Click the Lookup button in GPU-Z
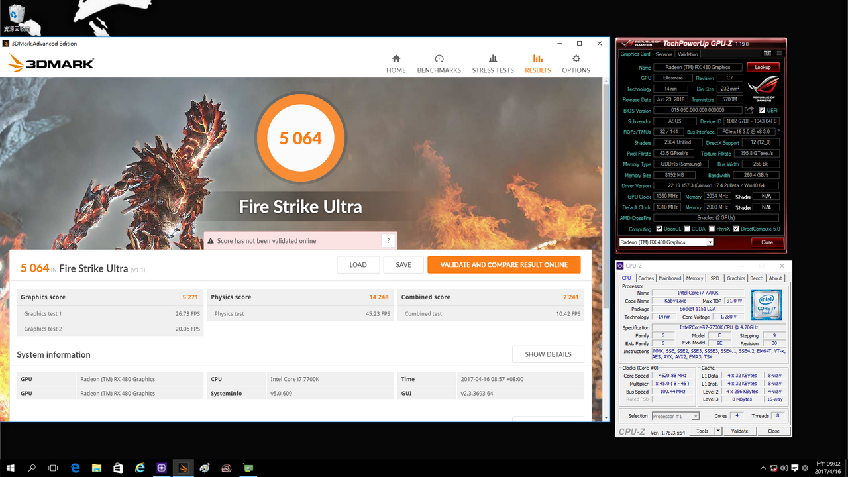The width and height of the screenshot is (848, 477). point(763,67)
